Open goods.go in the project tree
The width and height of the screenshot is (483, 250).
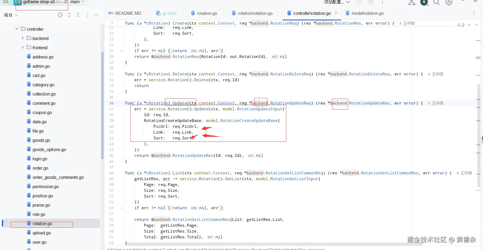pos(41,140)
